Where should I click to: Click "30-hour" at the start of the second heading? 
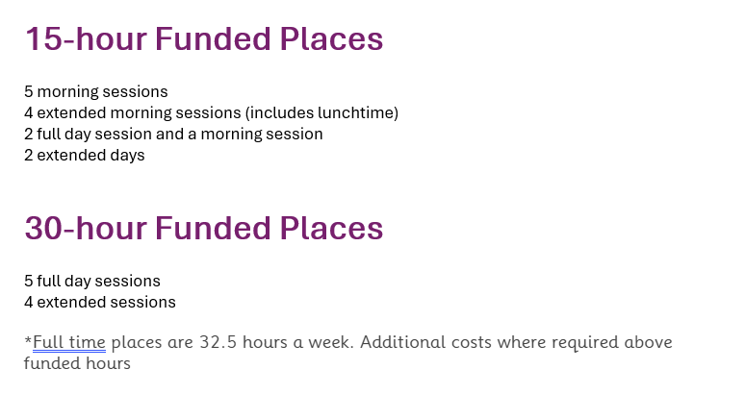tap(86, 229)
